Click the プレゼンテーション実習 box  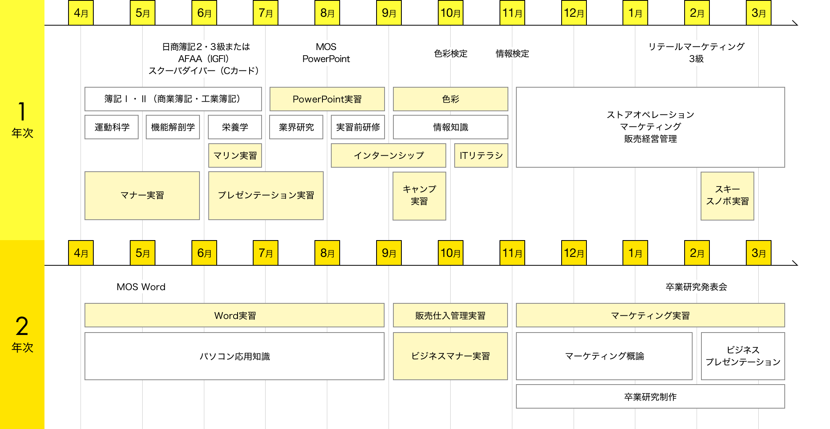click(266, 196)
